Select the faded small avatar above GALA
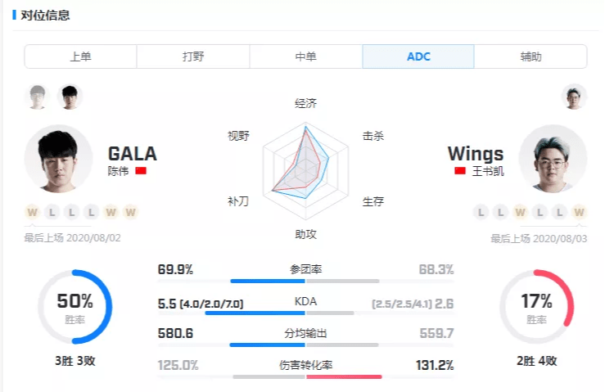This screenshot has height=392, width=605. (38, 97)
